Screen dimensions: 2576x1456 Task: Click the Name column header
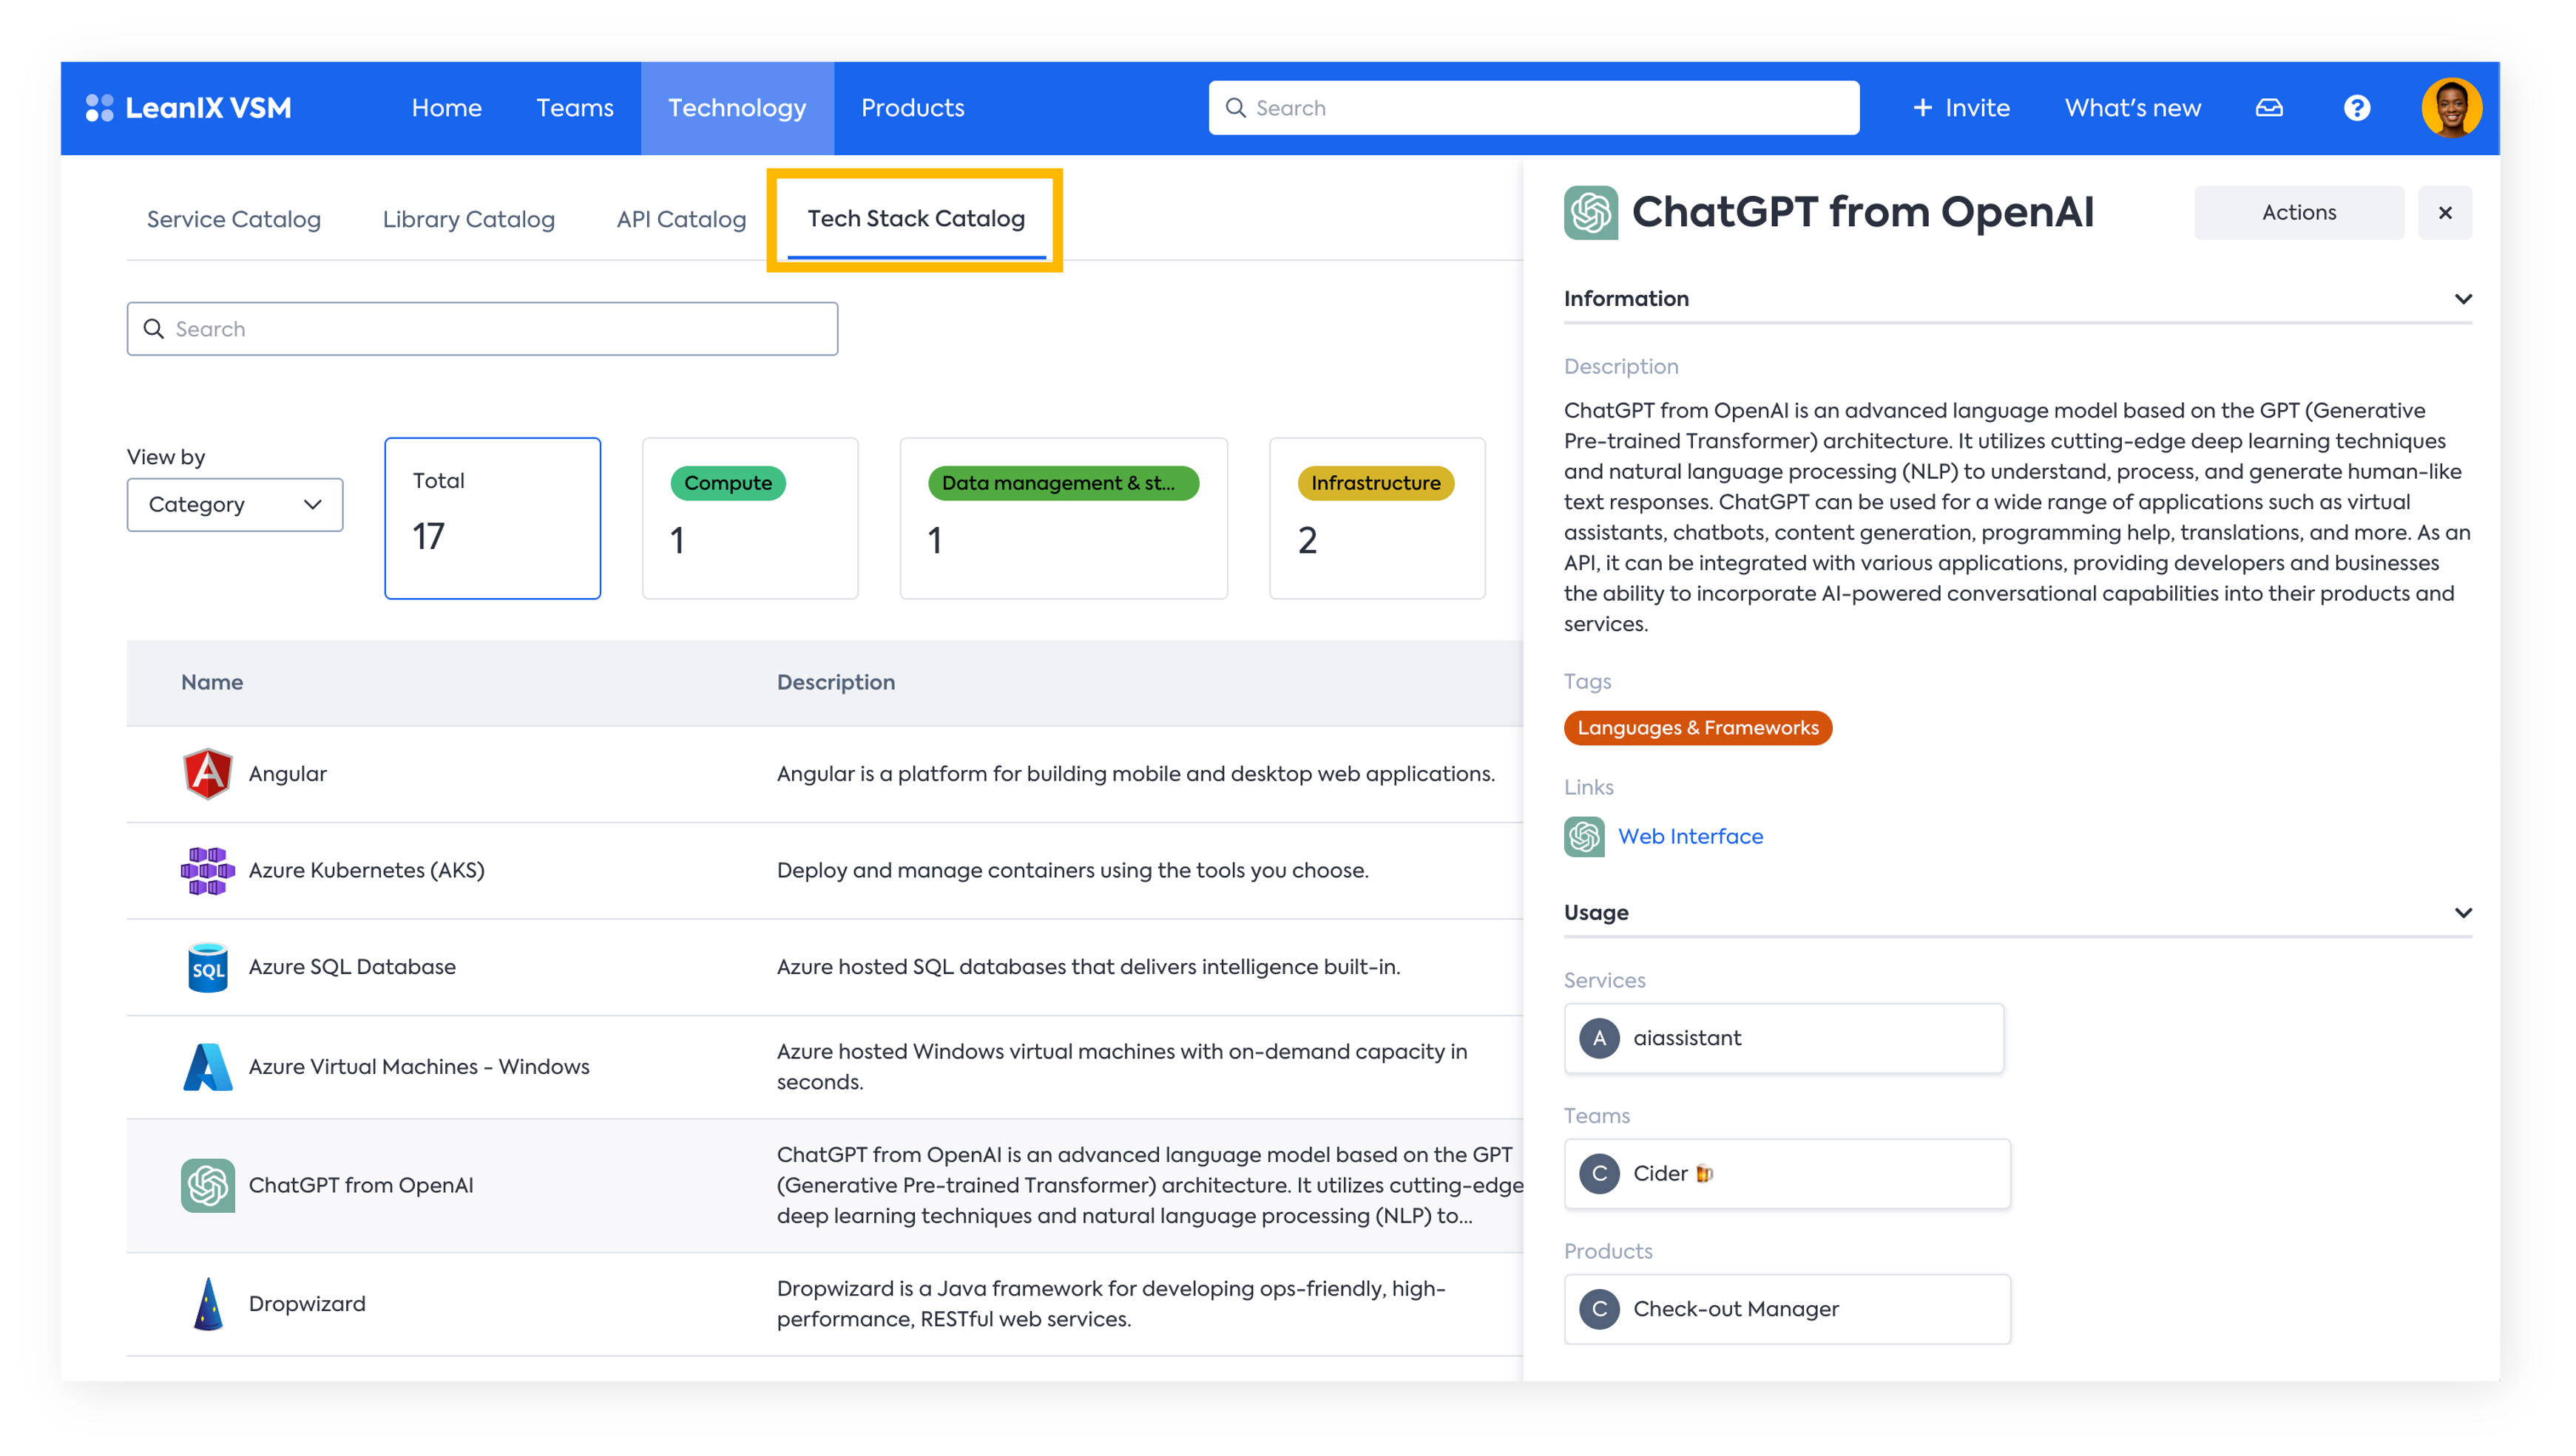coord(211,682)
